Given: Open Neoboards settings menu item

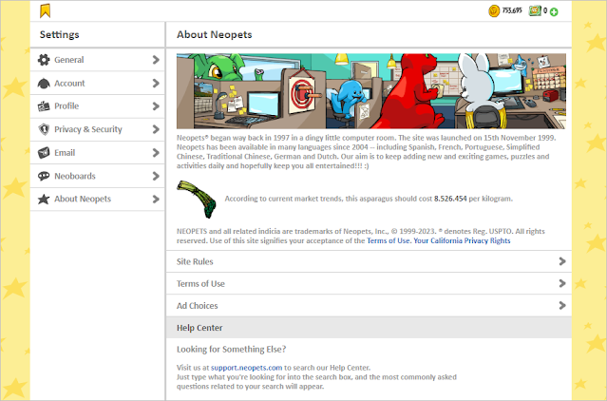Looking at the screenshot, I should pyautogui.click(x=98, y=176).
